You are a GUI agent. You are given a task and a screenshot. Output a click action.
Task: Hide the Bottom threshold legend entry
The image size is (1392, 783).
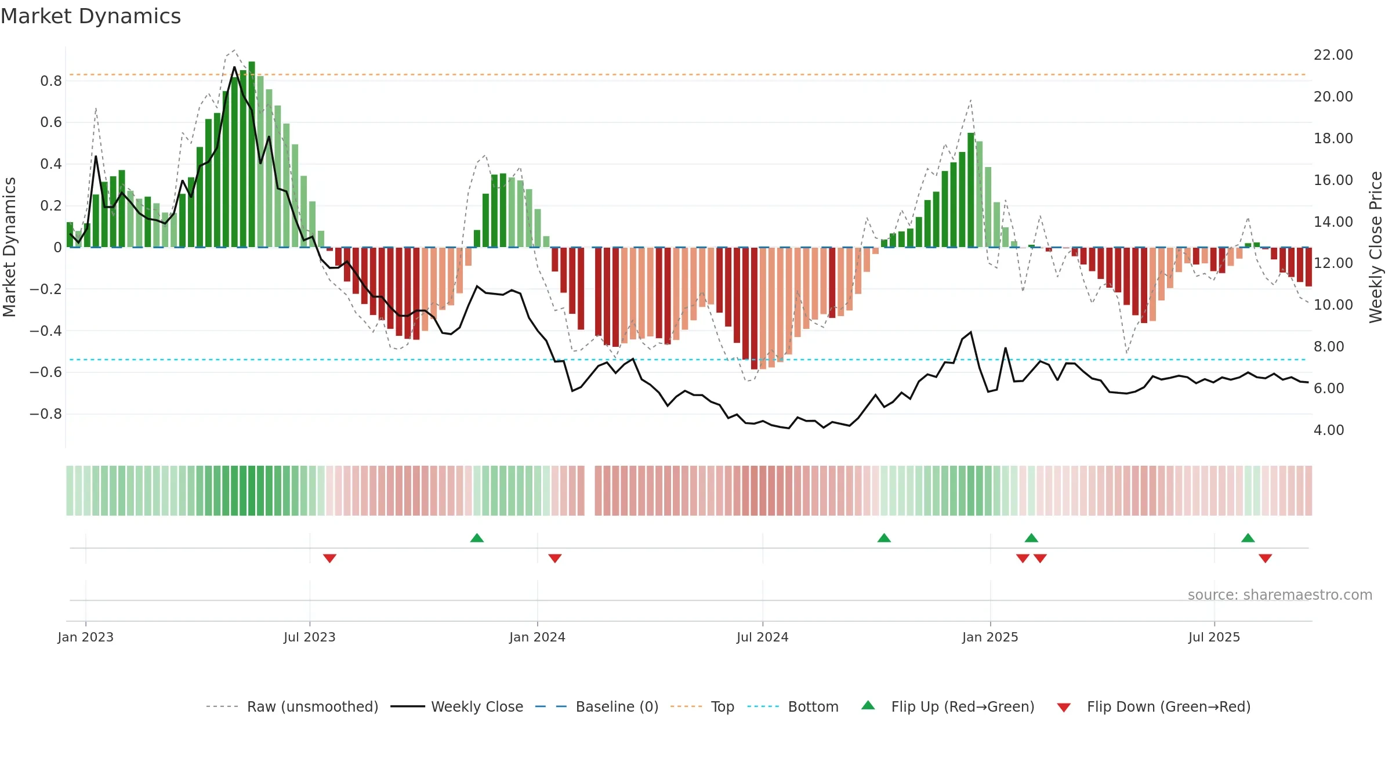coord(792,706)
